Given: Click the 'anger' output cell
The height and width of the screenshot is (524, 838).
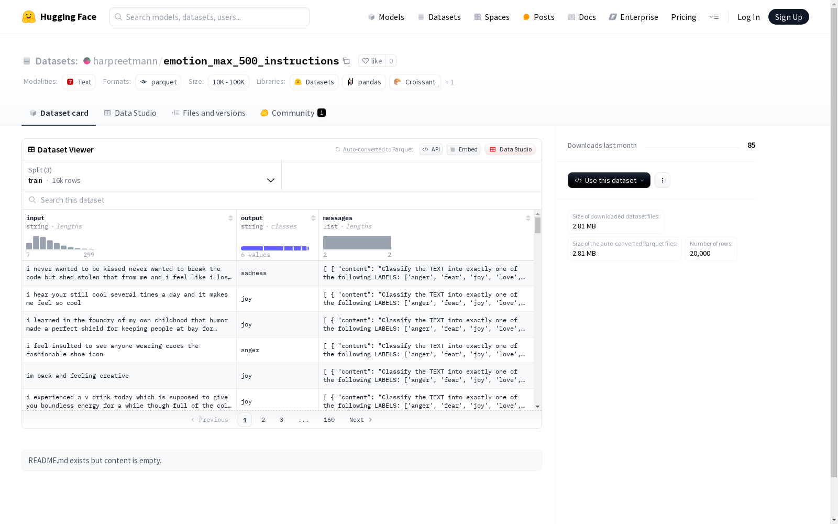Looking at the screenshot, I should tap(278, 350).
